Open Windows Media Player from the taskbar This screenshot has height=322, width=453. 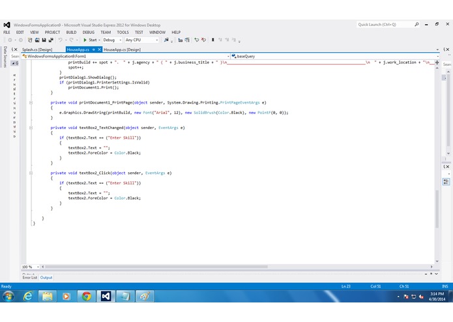pyautogui.click(x=66, y=297)
